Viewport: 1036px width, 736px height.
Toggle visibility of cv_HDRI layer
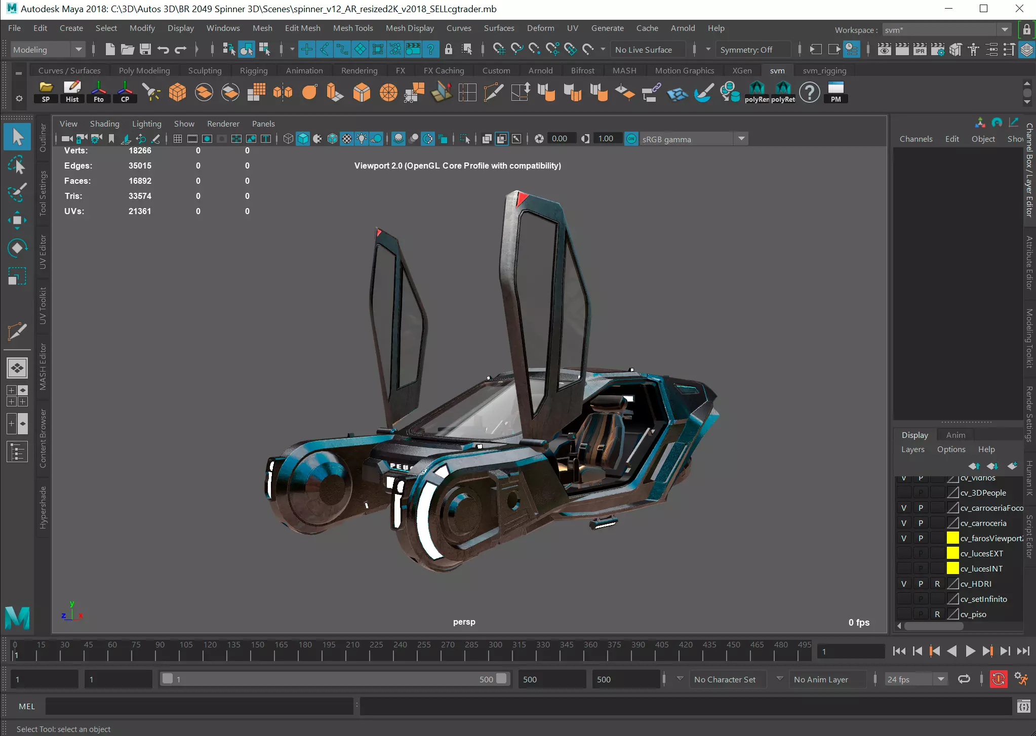pyautogui.click(x=904, y=584)
